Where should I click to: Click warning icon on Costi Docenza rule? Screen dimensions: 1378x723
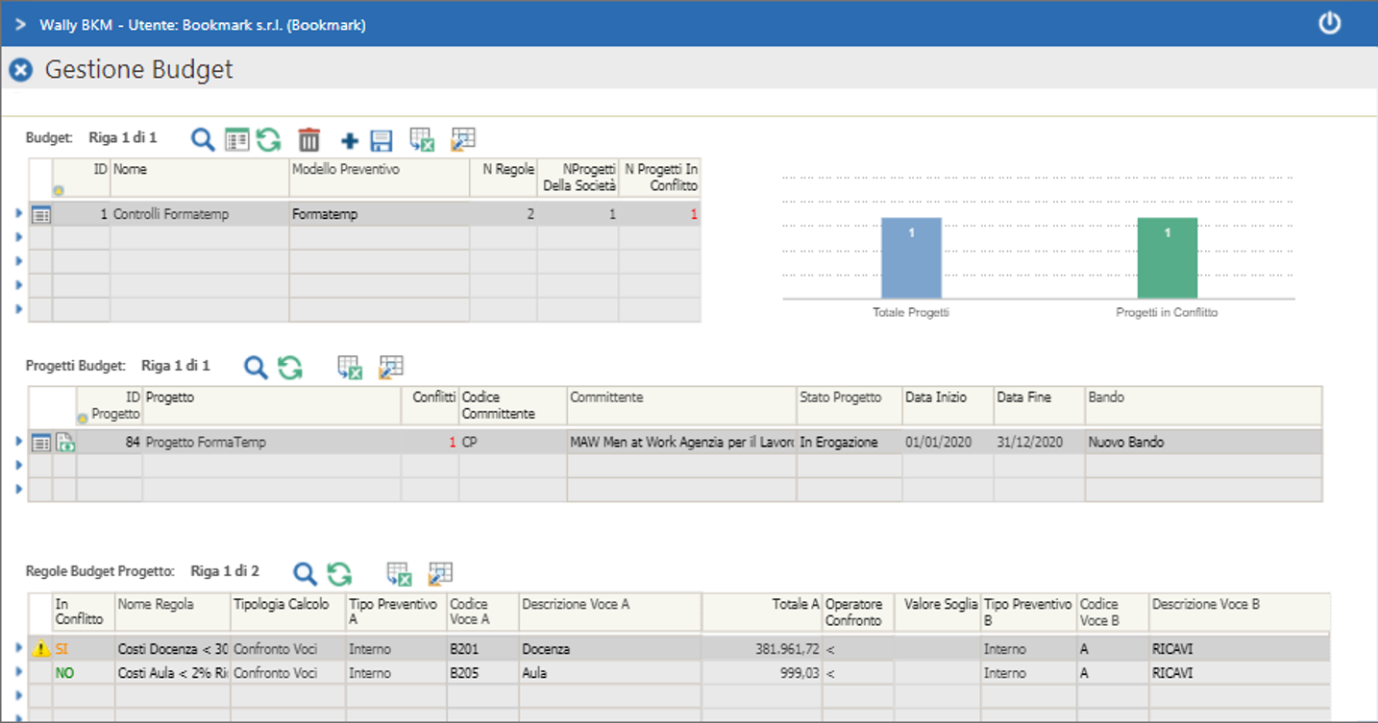pyautogui.click(x=40, y=649)
